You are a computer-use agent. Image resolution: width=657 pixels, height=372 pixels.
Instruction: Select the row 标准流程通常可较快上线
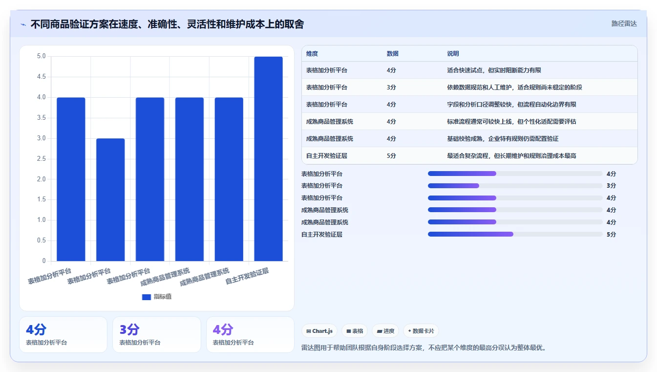[469, 122]
